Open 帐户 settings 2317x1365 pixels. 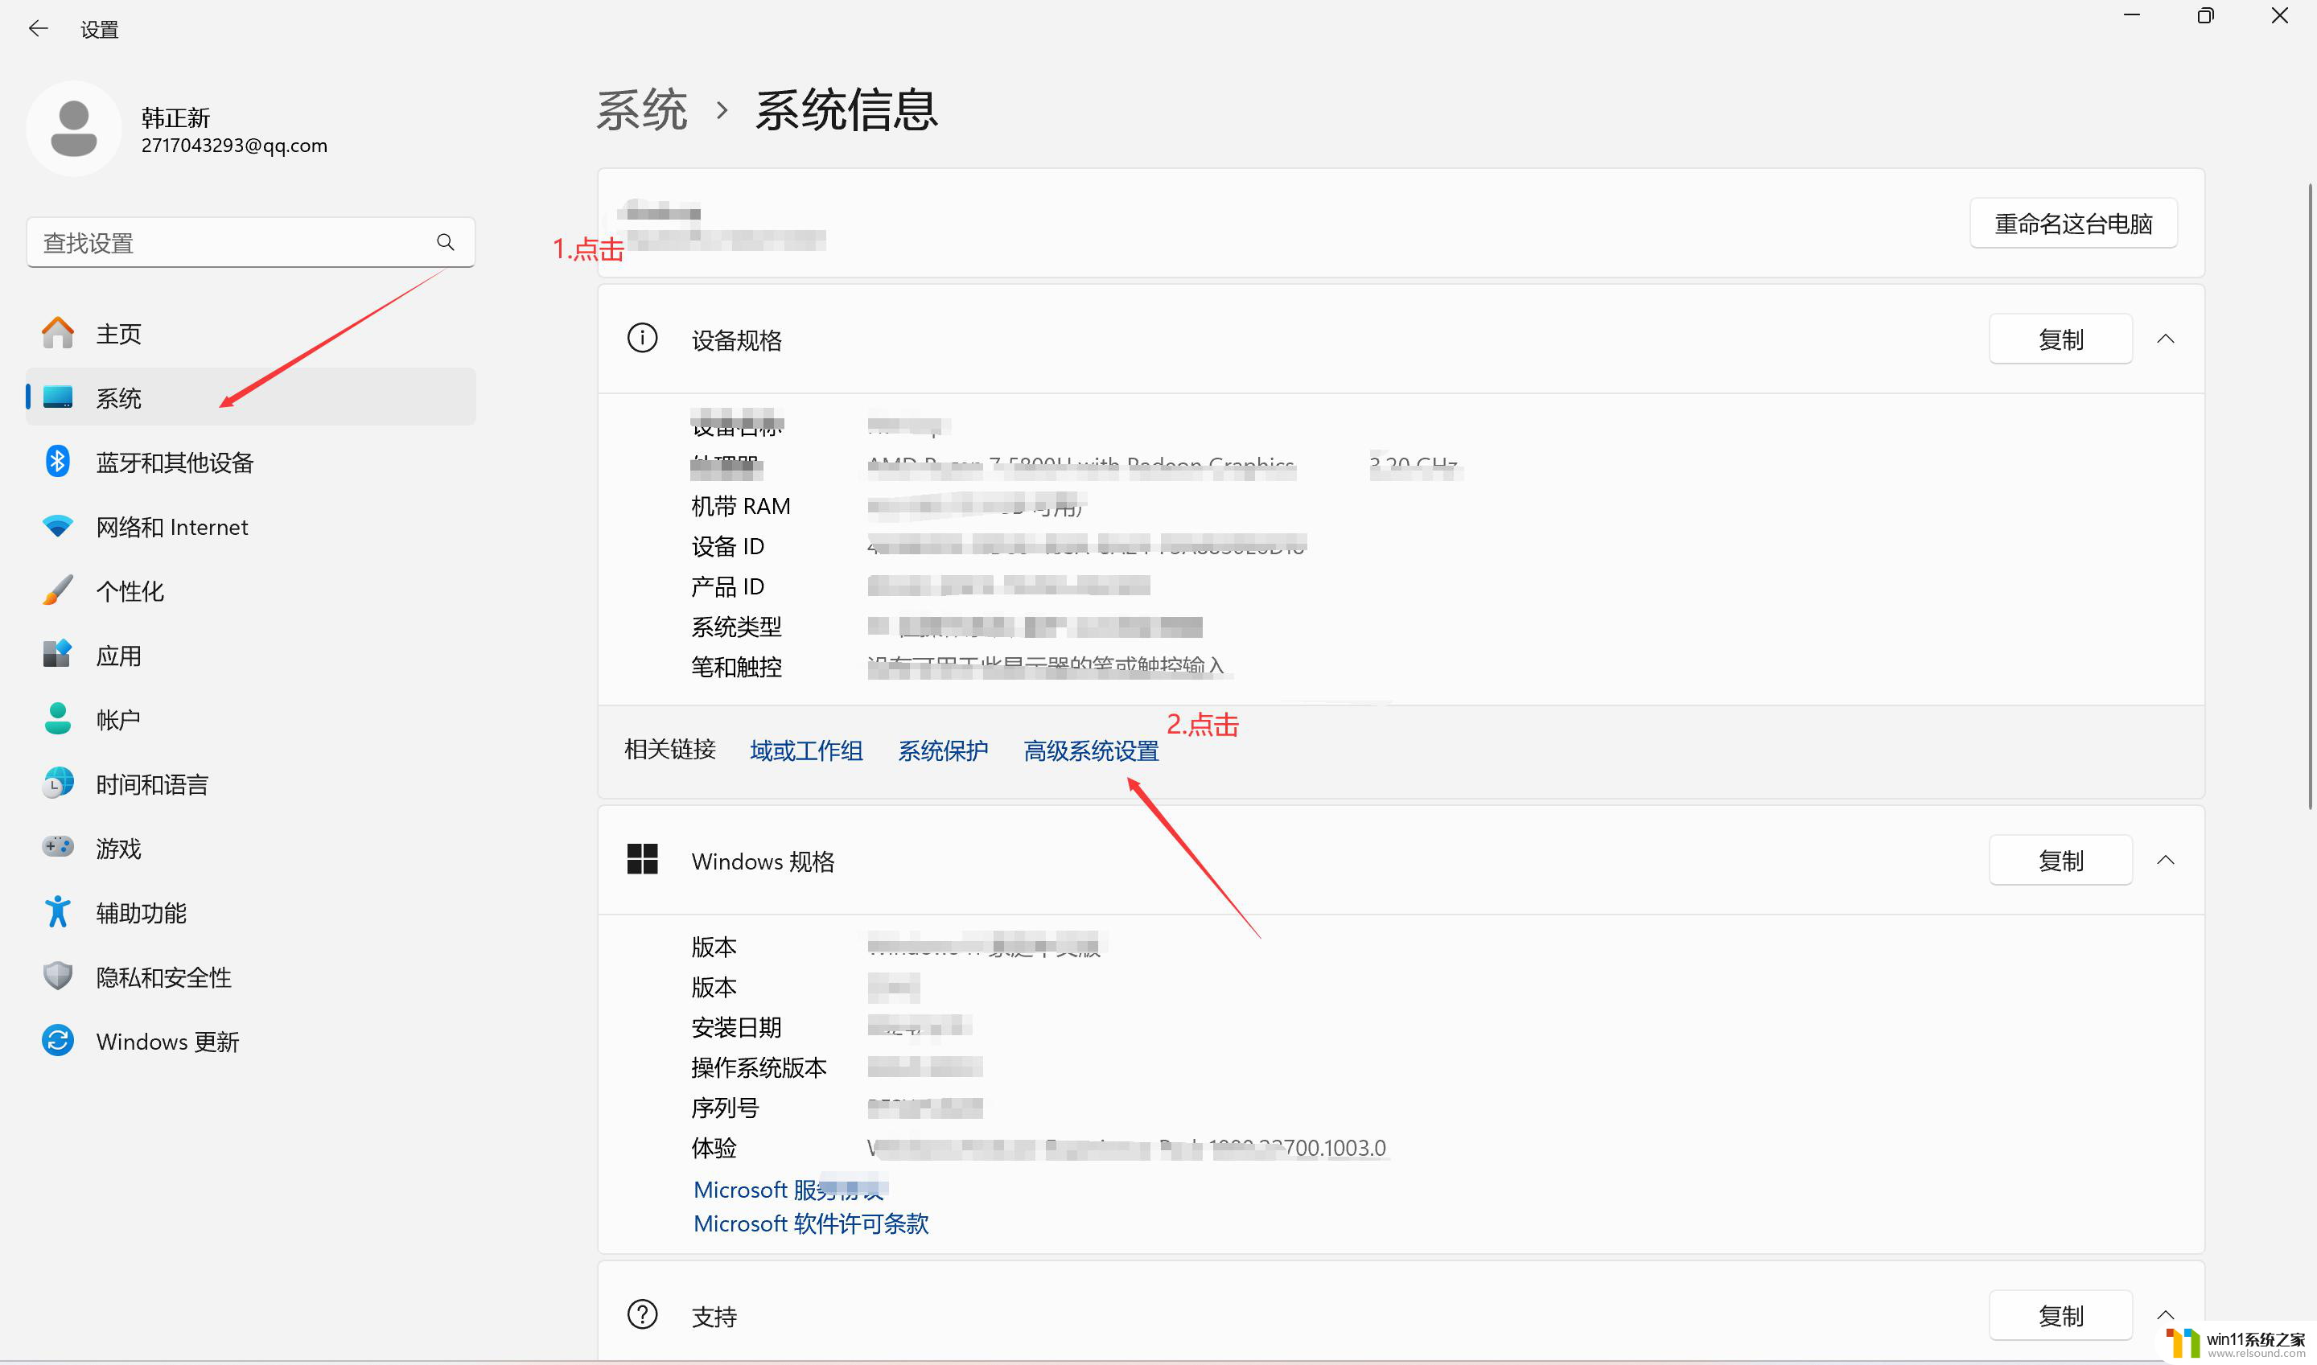pos(251,719)
